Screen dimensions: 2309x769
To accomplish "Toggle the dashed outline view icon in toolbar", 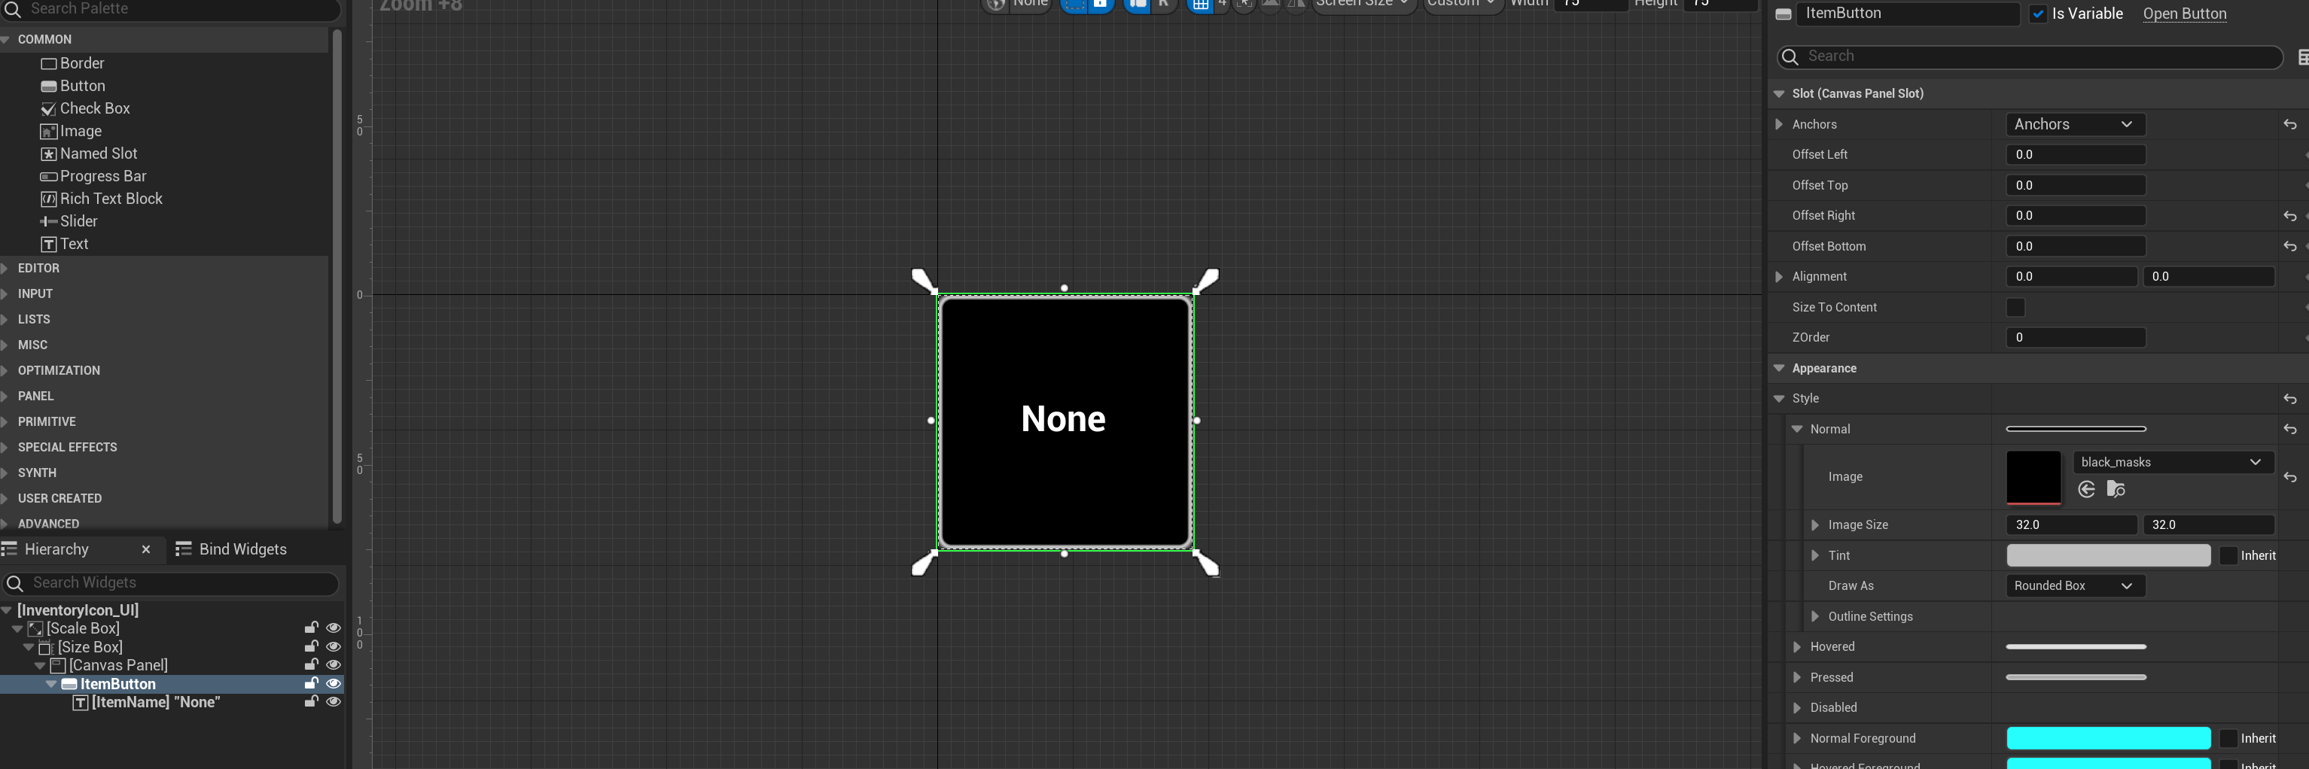I will 1074,5.
